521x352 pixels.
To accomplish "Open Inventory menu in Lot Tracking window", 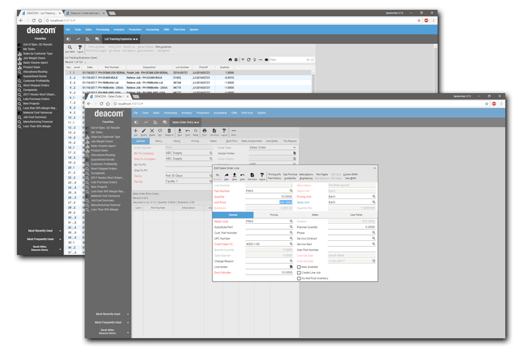I will 119,29.
